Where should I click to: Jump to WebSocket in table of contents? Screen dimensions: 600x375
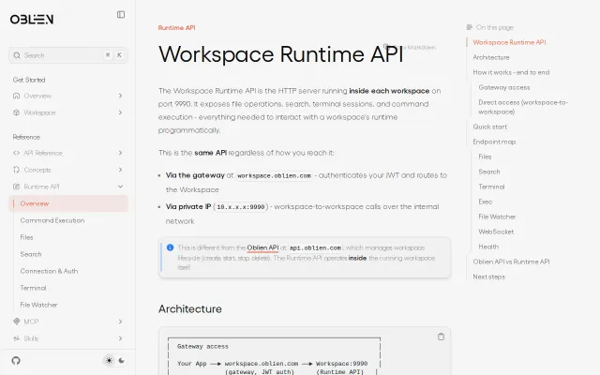[496, 232]
